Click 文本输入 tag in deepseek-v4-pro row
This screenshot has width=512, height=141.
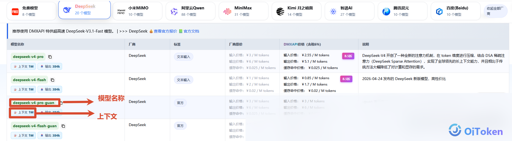183,57
